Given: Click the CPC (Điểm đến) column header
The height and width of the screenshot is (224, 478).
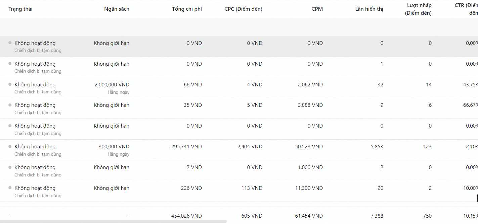Looking at the screenshot, I should tap(243, 9).
